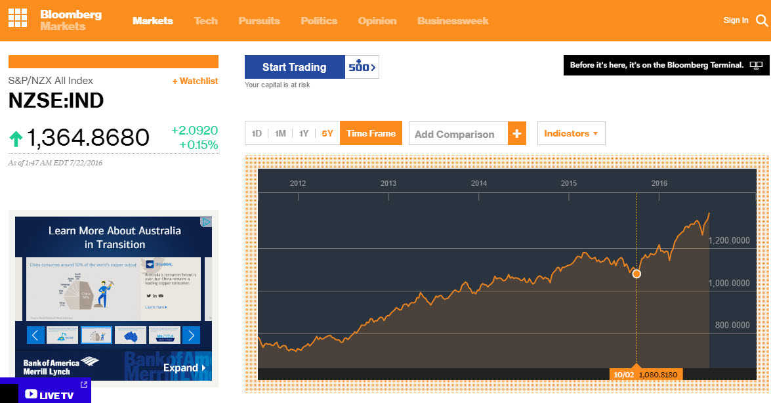Select the 139,000 ad thumbnail
Viewport: 771px width, 403px height.
pyautogui.click(x=62, y=335)
